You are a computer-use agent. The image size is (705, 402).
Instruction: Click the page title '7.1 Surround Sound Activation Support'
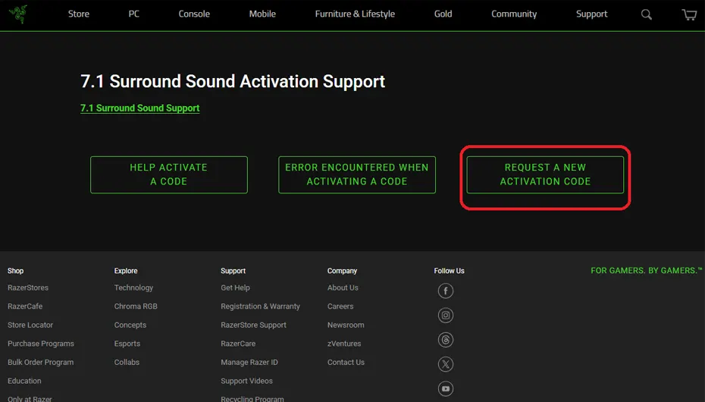click(x=233, y=81)
